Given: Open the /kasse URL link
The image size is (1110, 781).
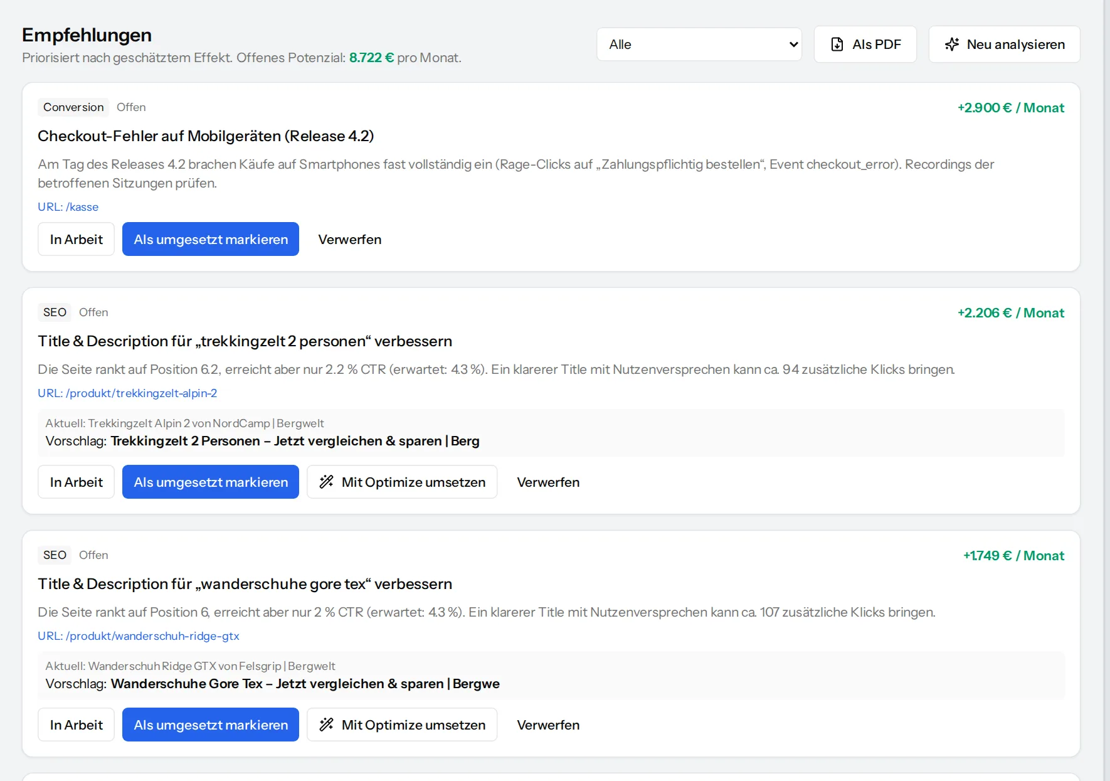Looking at the screenshot, I should (x=68, y=207).
